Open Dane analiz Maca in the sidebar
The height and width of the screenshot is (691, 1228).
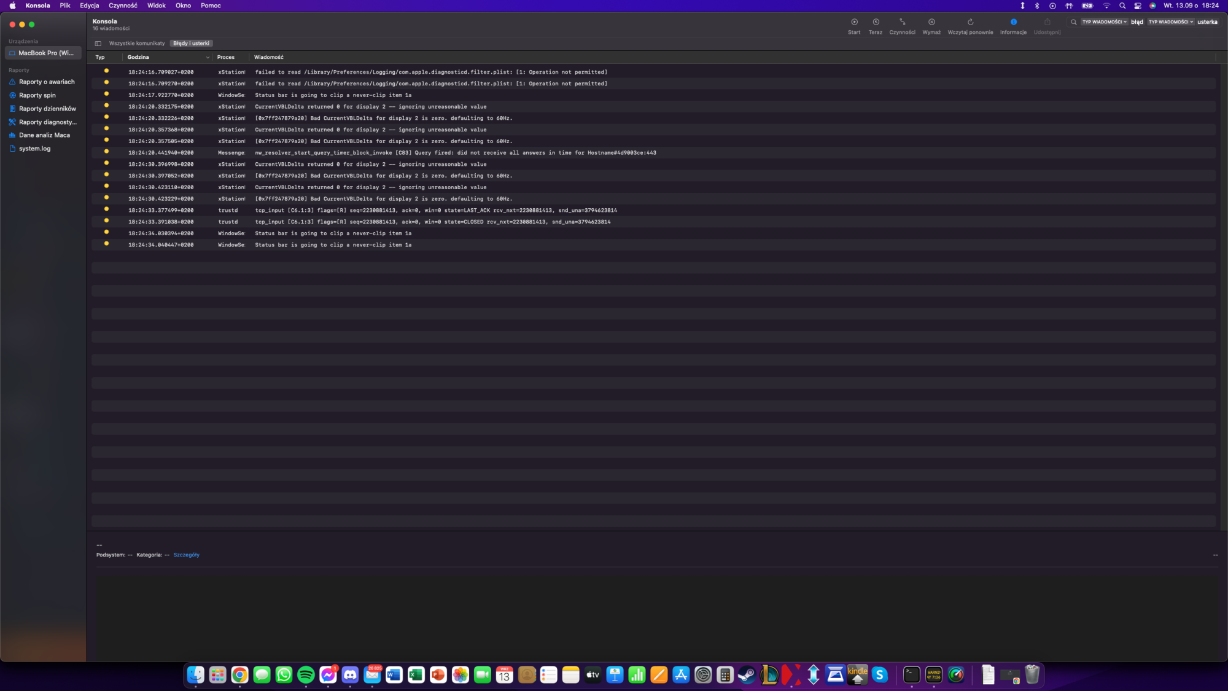[44, 135]
